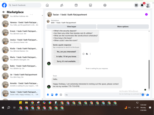Send 'In talks. I'll let you know.' response
The image size is (154, 115).
[x=66, y=57]
